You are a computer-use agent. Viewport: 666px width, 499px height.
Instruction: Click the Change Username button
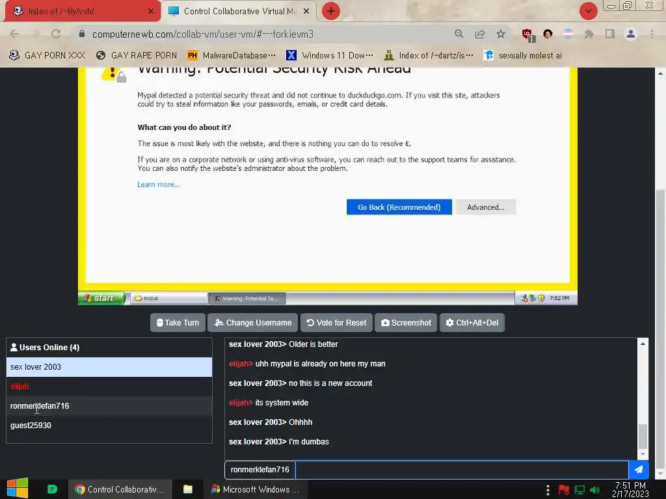(x=253, y=322)
